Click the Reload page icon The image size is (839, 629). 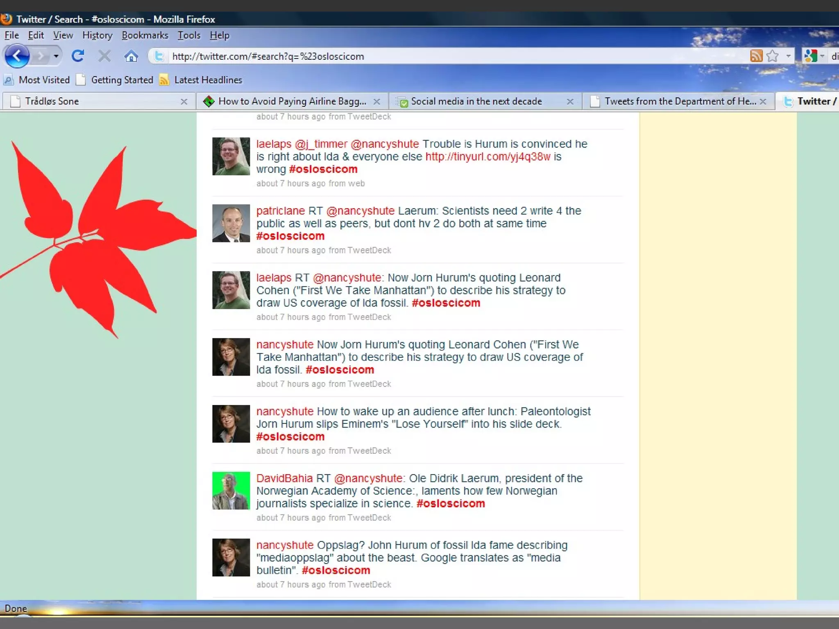(78, 56)
